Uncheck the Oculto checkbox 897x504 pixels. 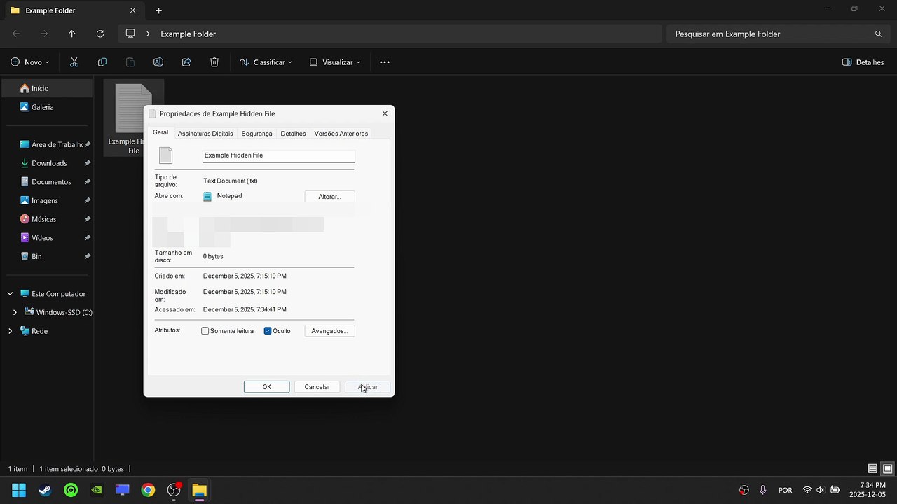coord(268,331)
